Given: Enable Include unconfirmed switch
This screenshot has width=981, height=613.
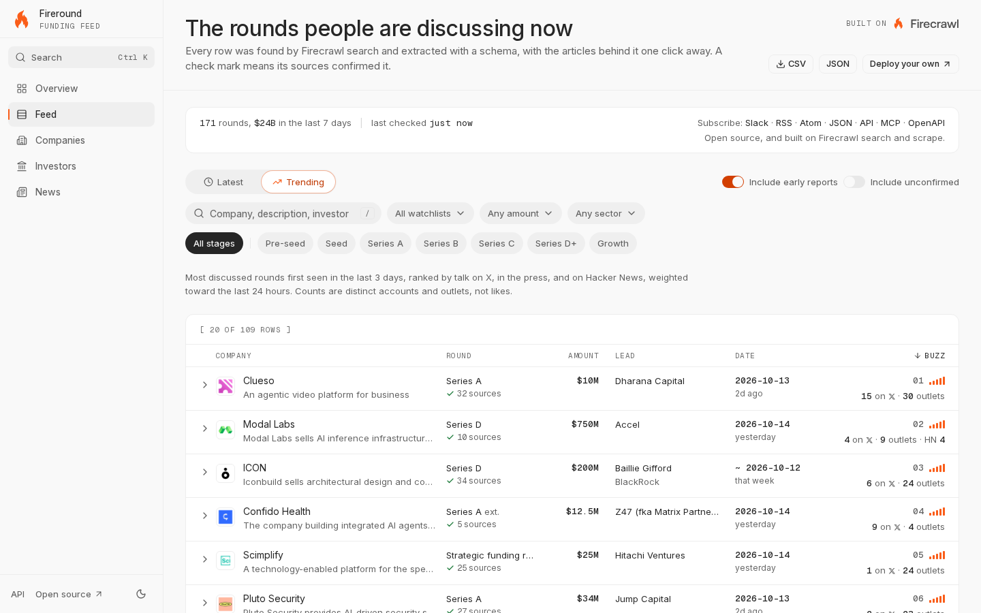Looking at the screenshot, I should tap(854, 182).
